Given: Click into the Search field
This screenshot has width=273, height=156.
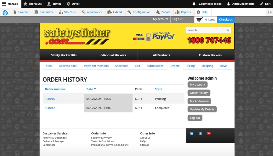Looking at the screenshot, I should click(206, 30).
